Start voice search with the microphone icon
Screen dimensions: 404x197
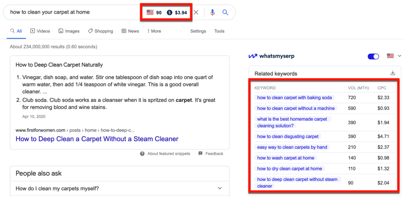[x=213, y=13]
